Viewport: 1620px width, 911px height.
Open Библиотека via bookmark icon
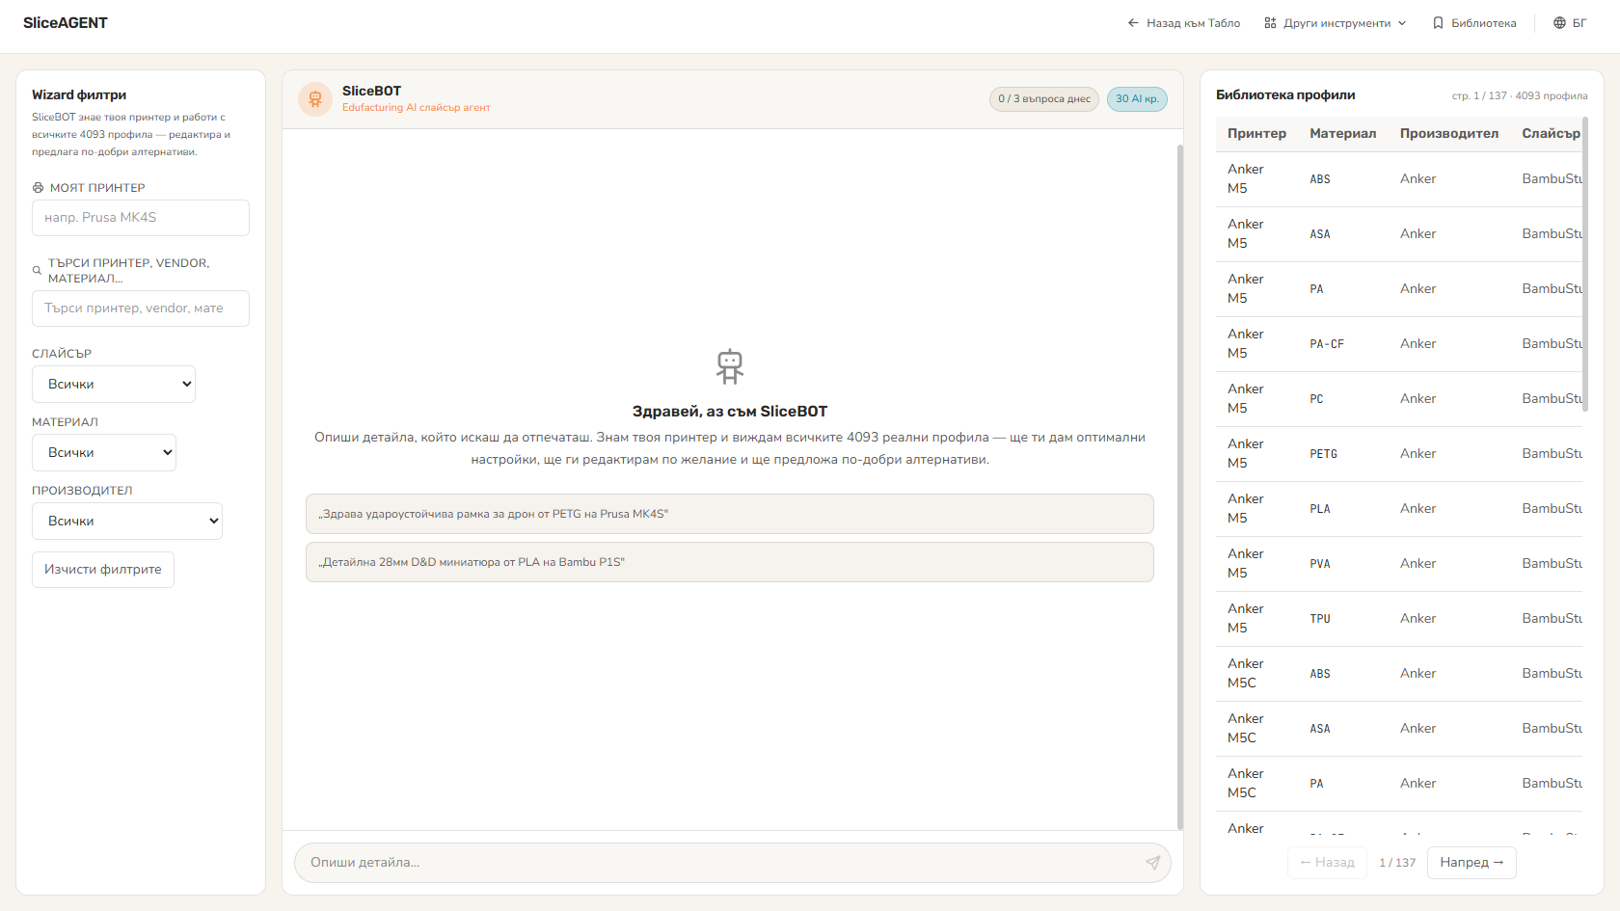point(1438,23)
